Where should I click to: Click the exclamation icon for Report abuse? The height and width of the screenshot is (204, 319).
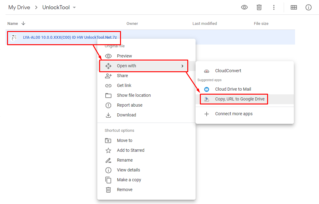(x=108, y=105)
